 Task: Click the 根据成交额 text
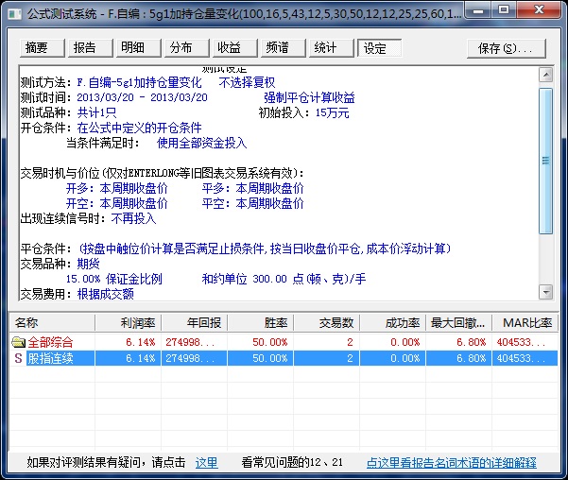coord(106,294)
